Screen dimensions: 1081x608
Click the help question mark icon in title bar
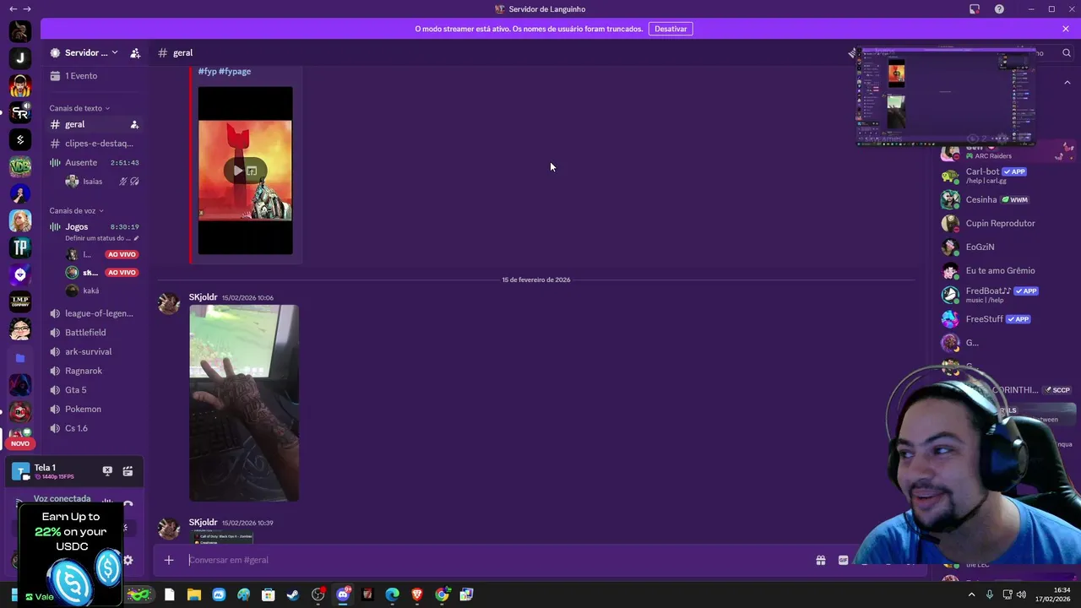tap(999, 9)
